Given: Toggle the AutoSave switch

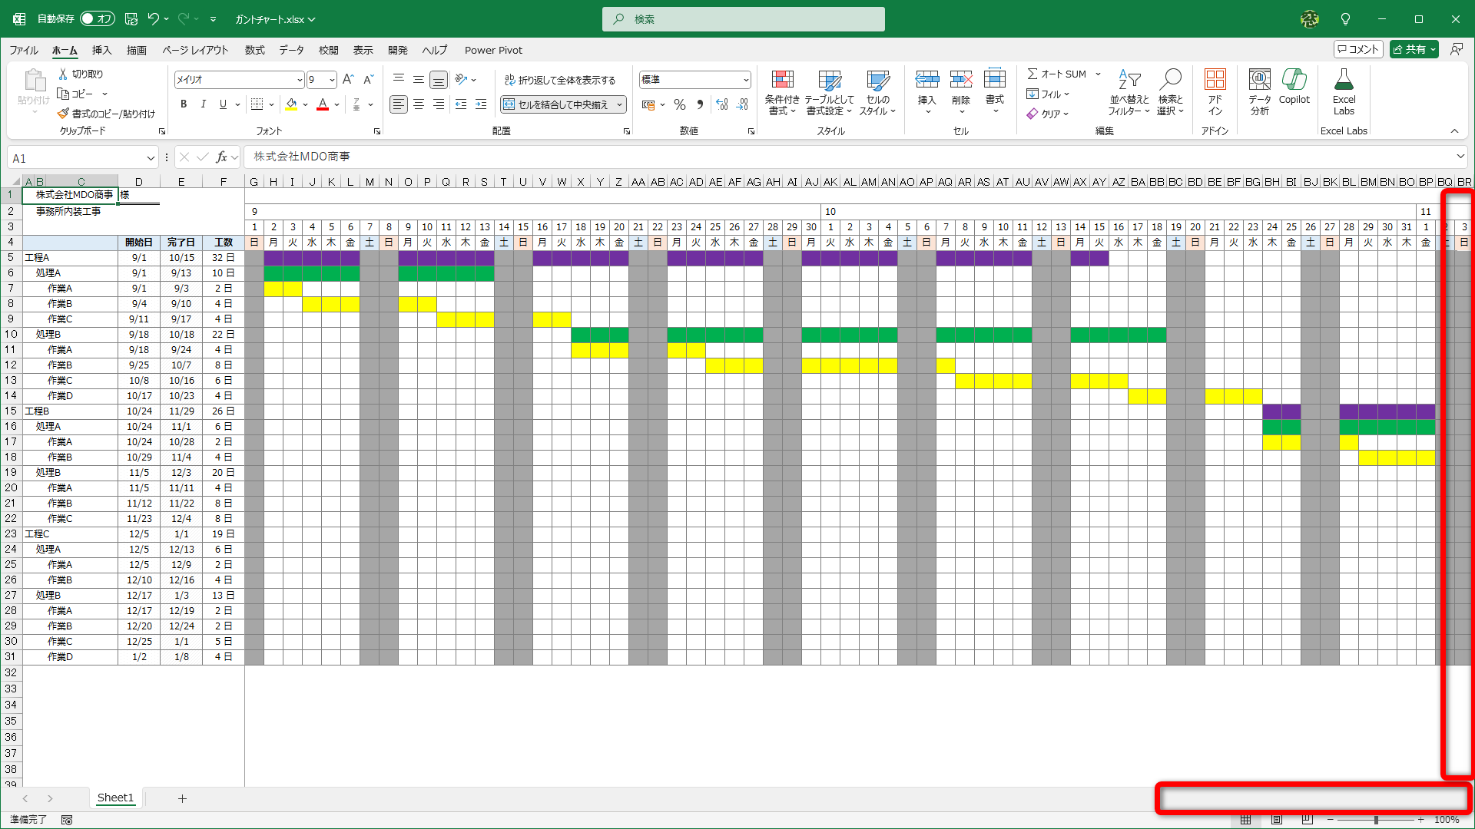Looking at the screenshot, I should click(x=97, y=19).
